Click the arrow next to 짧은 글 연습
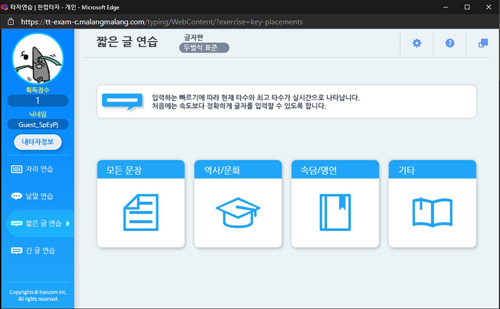500x309 pixels. tap(67, 223)
